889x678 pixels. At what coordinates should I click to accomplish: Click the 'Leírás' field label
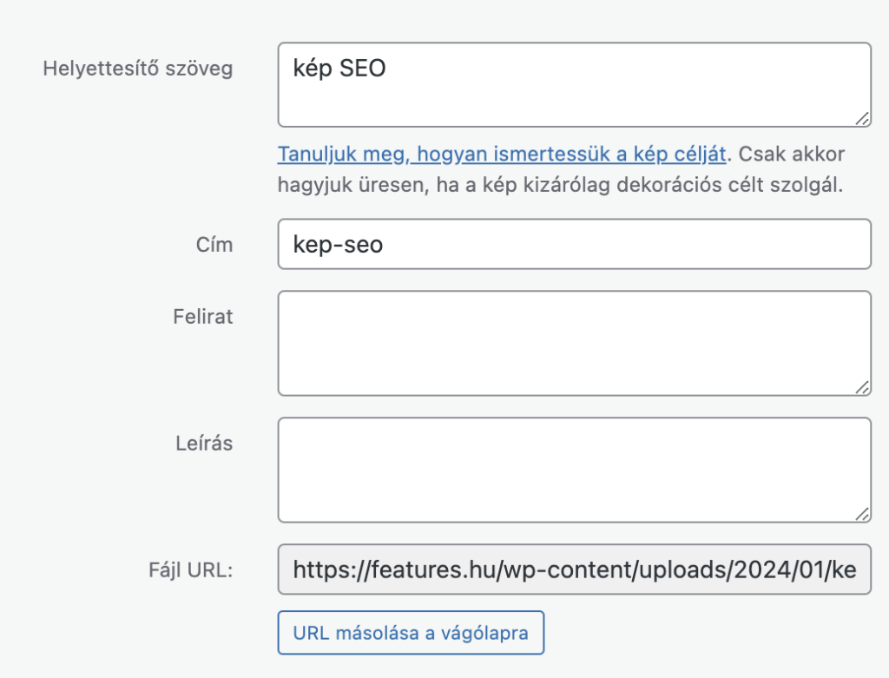204,444
